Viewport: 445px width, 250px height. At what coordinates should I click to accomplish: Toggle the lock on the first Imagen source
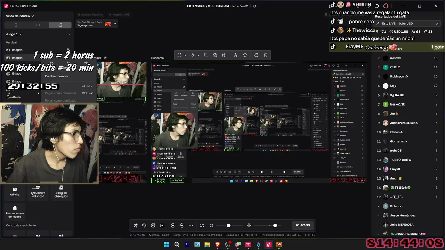68,50
